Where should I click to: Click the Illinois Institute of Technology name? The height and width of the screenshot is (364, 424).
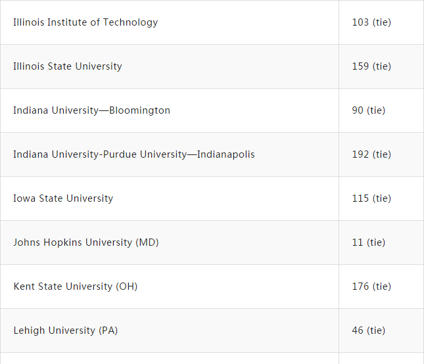(85, 22)
